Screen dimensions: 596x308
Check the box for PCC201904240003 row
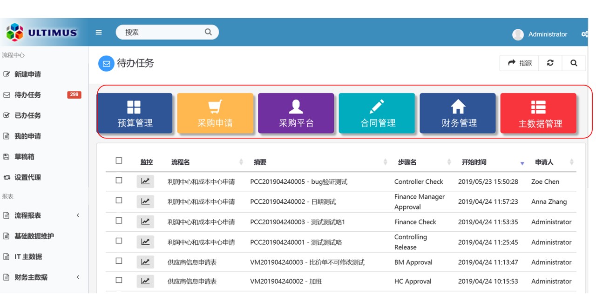pyautogui.click(x=119, y=221)
